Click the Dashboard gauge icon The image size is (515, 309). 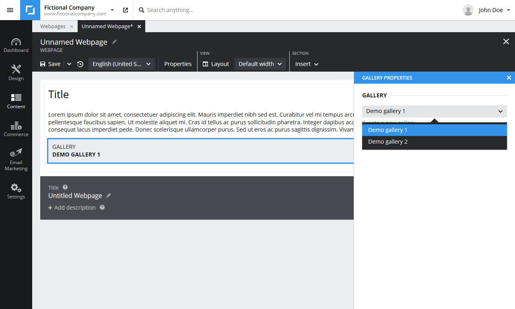pos(16,42)
